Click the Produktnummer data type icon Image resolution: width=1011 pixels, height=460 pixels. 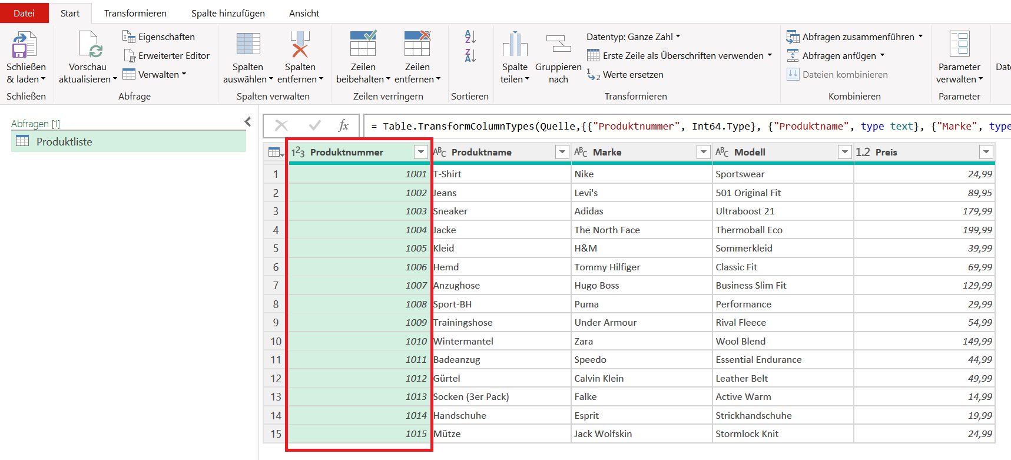[x=298, y=152]
